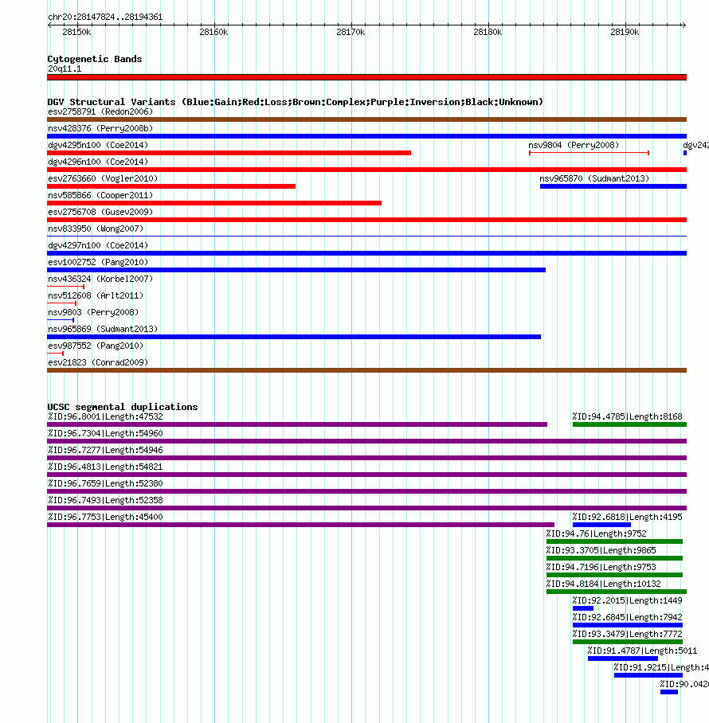Image resolution: width=709 pixels, height=723 pixels.
Task: Select the Cytogenetic Bands track title
Action: (95, 59)
